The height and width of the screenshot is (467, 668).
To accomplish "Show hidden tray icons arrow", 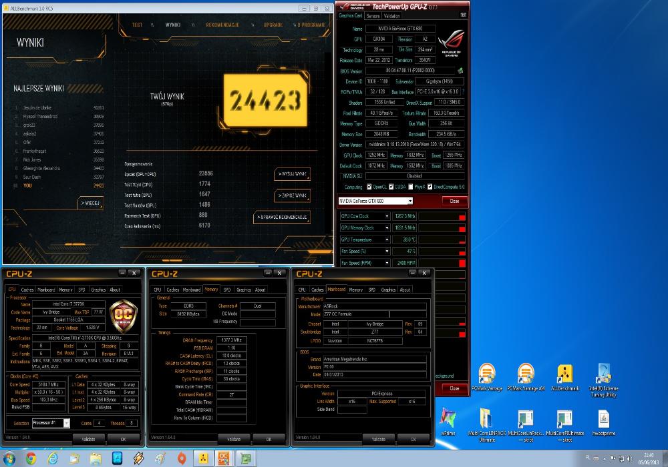I will pyautogui.click(x=605, y=458).
